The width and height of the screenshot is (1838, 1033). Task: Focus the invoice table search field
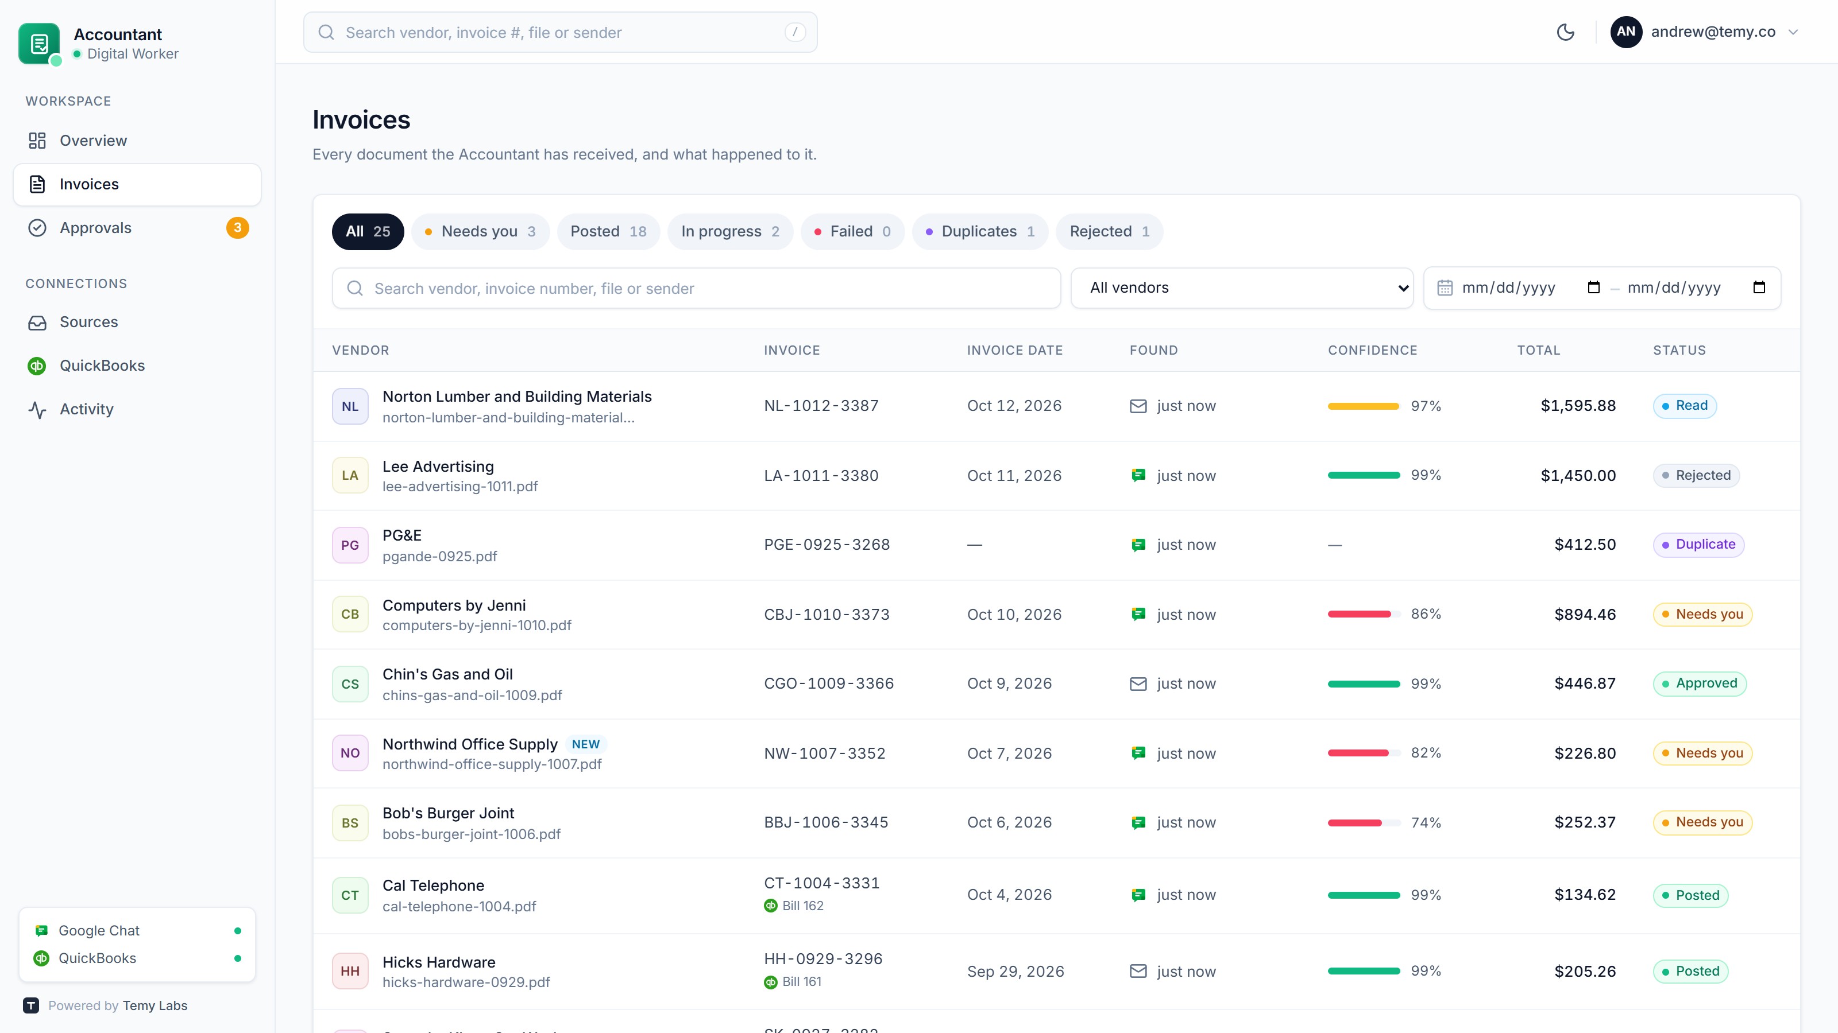click(x=696, y=288)
